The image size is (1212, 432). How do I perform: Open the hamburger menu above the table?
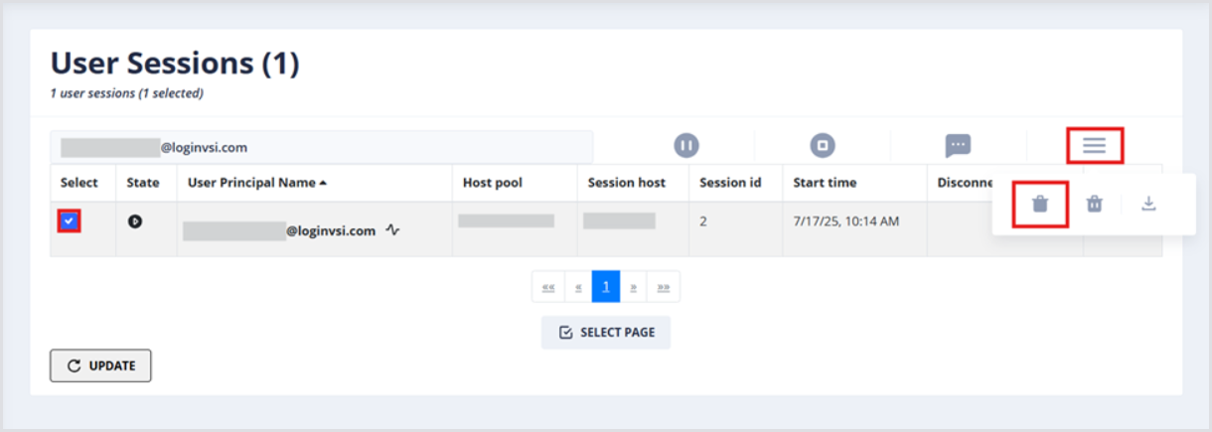tap(1094, 146)
